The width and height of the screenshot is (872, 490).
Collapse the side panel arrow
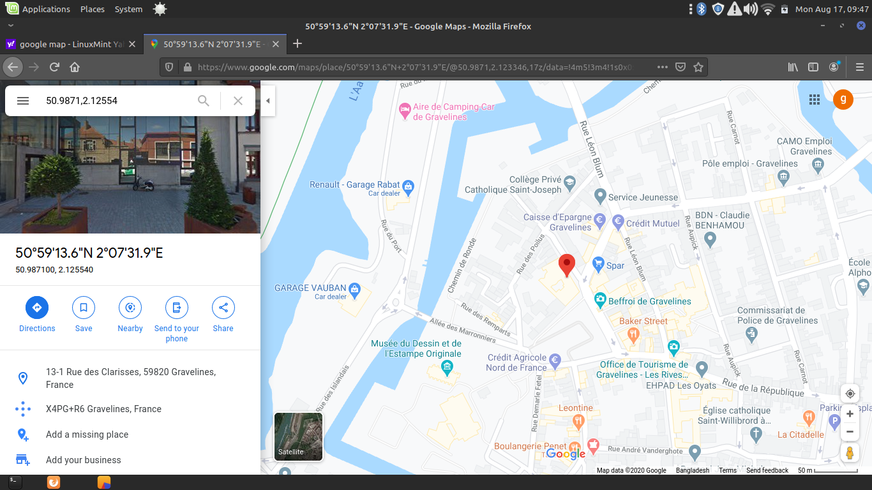pos(268,101)
